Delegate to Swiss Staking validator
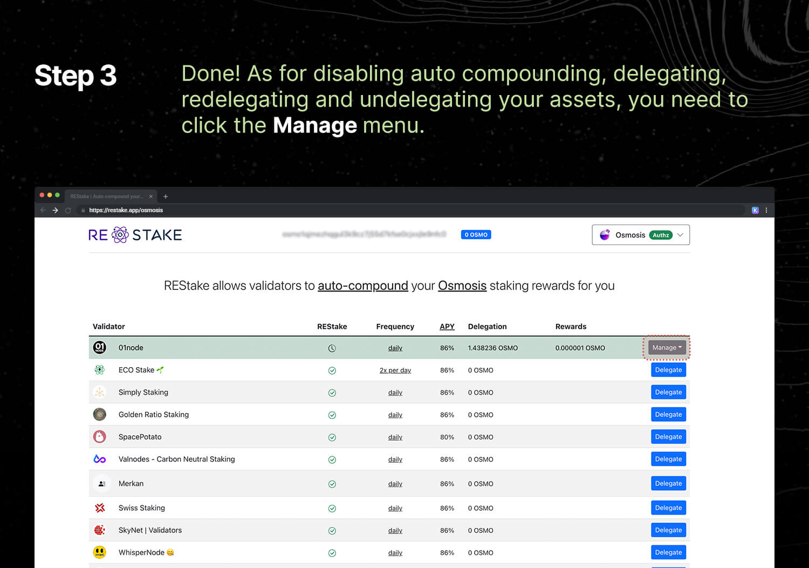 pos(668,508)
